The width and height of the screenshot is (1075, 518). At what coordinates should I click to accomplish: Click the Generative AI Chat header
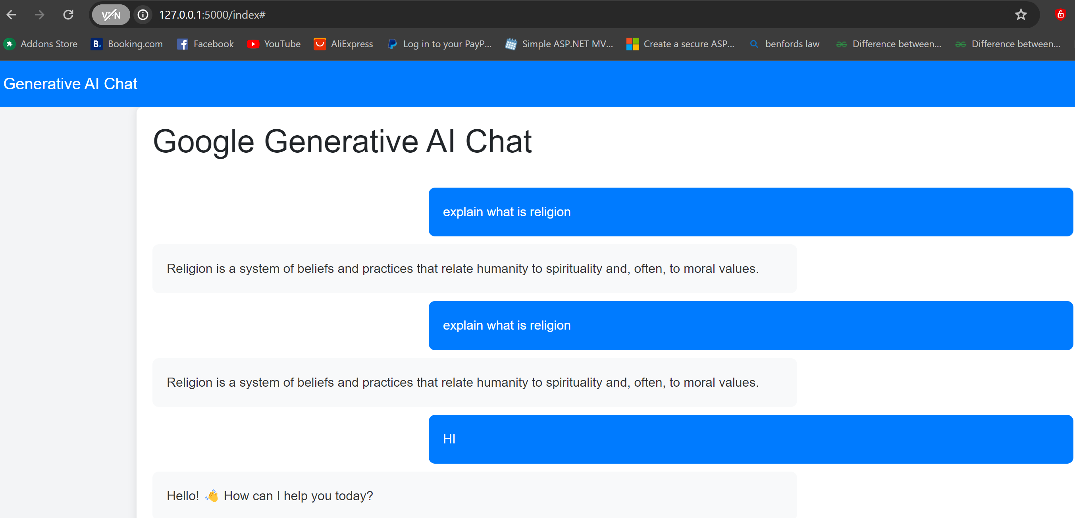tap(70, 83)
